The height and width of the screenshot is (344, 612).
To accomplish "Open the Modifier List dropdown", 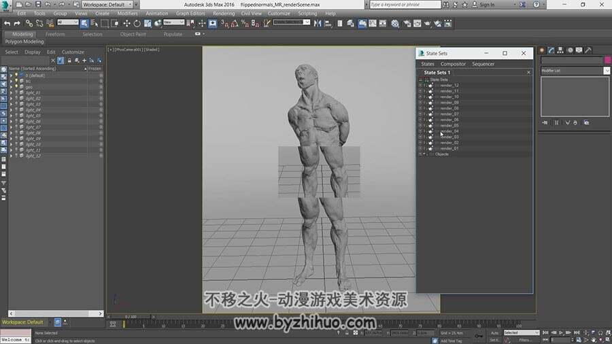I will (575, 71).
